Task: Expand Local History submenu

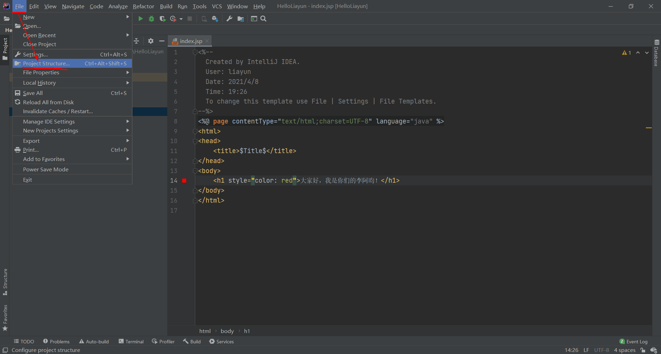Action: pos(72,83)
